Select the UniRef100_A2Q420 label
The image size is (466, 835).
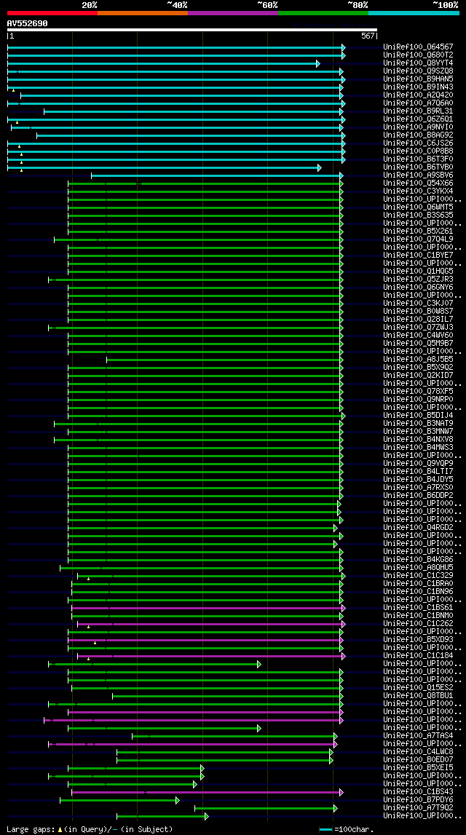(418, 95)
